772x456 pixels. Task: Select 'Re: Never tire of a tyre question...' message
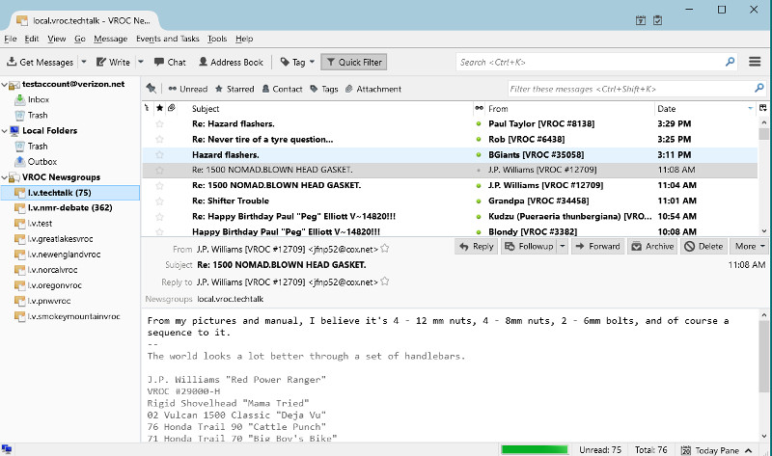450,139
